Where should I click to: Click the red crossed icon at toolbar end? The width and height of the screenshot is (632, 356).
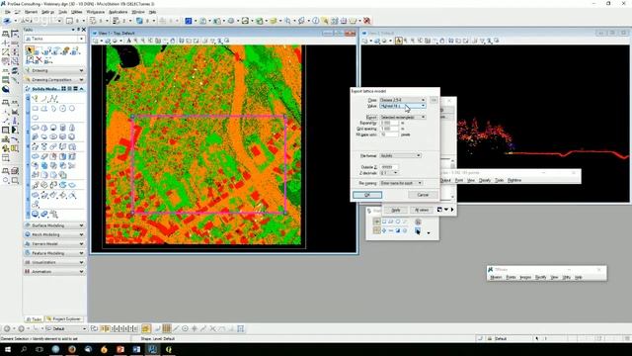[x=366, y=21]
